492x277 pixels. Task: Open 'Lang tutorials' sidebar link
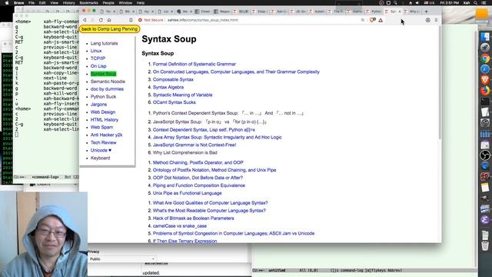pyautogui.click(x=105, y=43)
